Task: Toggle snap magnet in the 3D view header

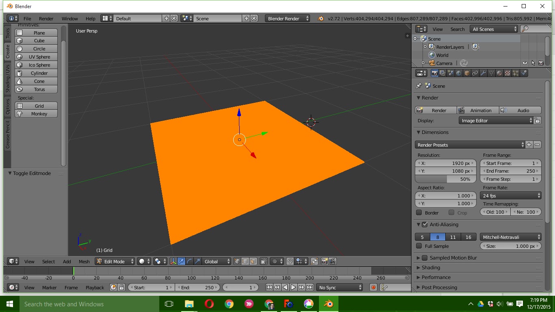Action: 289,262
